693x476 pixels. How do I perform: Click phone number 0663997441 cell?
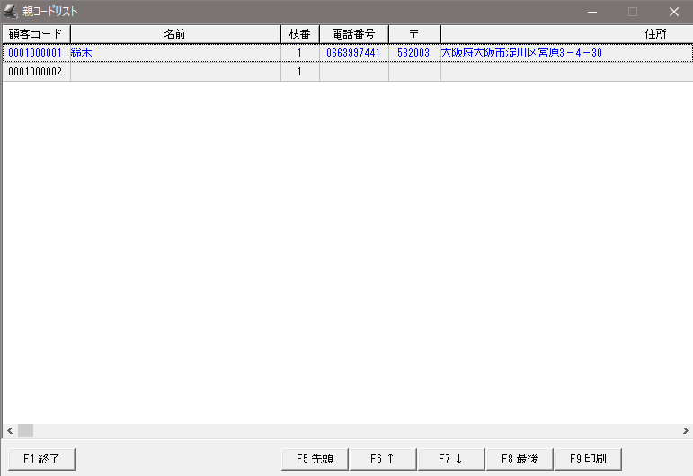click(x=353, y=53)
